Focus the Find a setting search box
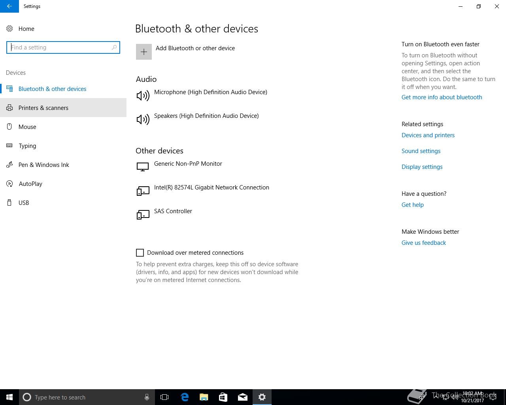Image resolution: width=506 pixels, height=405 pixels. pos(63,47)
